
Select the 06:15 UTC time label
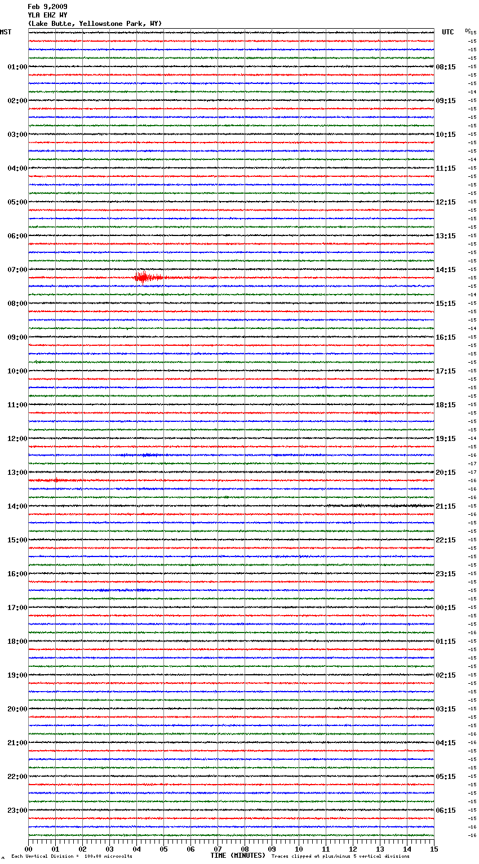(446, 810)
